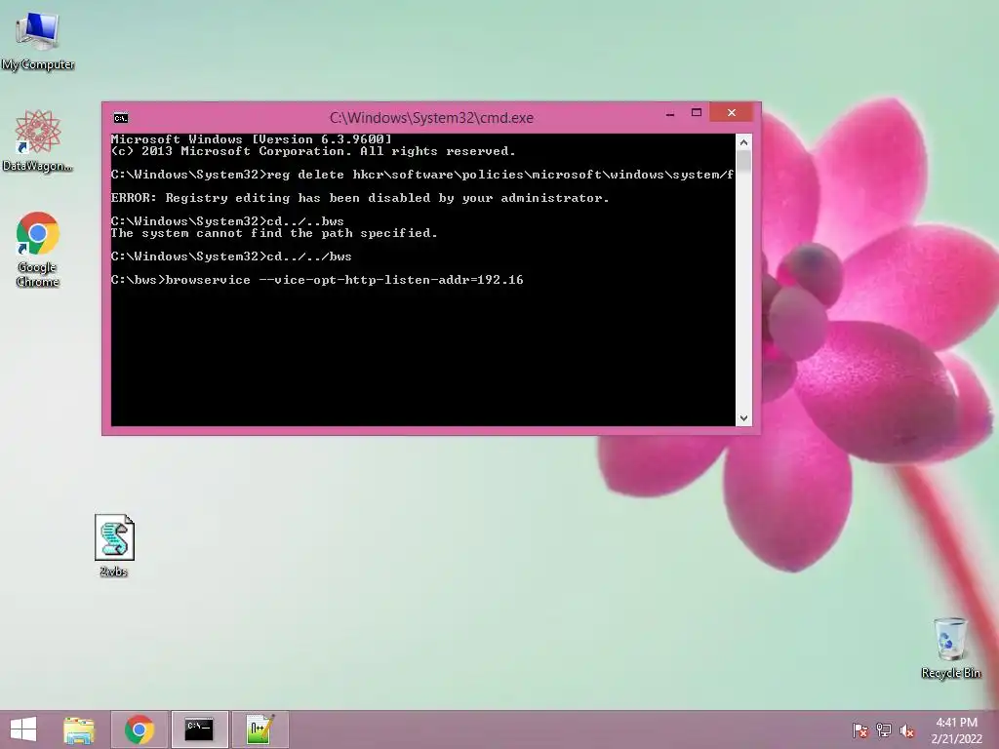Open the Windows Start button
This screenshot has width=999, height=749.
23,729
